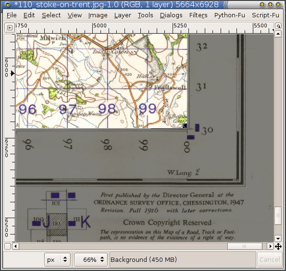286x271 pixels.
Task: Click the Cancel button in status bar
Action: coord(269,259)
